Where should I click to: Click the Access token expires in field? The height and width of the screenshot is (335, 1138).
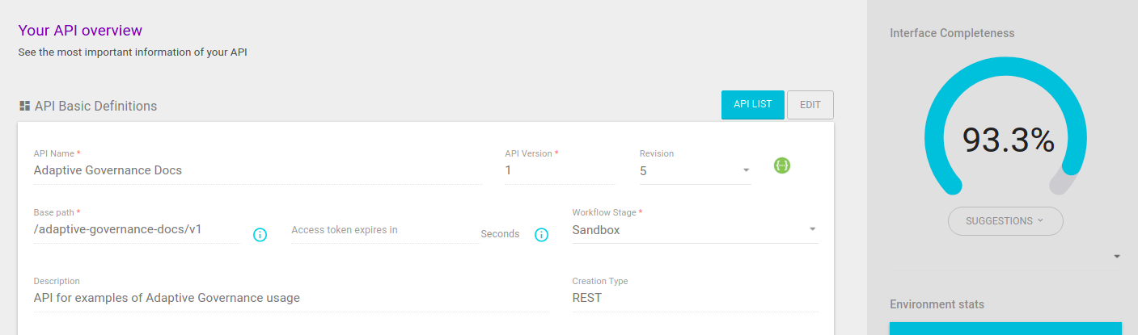pos(383,230)
